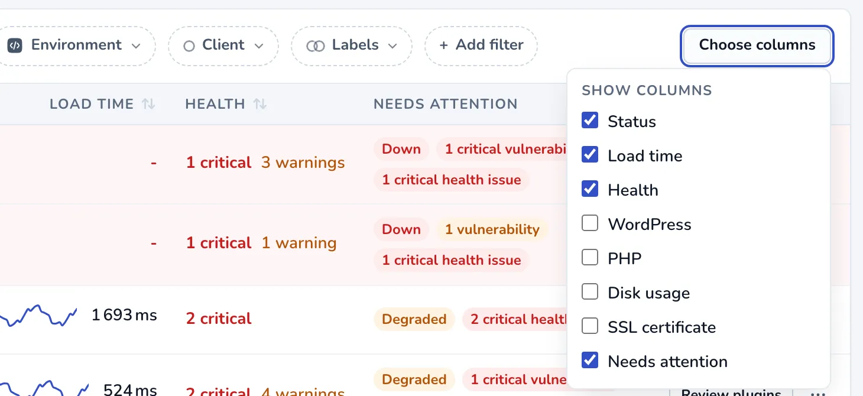Image resolution: width=863 pixels, height=396 pixels.
Task: Sort by Health arrows icon
Action: click(x=260, y=104)
